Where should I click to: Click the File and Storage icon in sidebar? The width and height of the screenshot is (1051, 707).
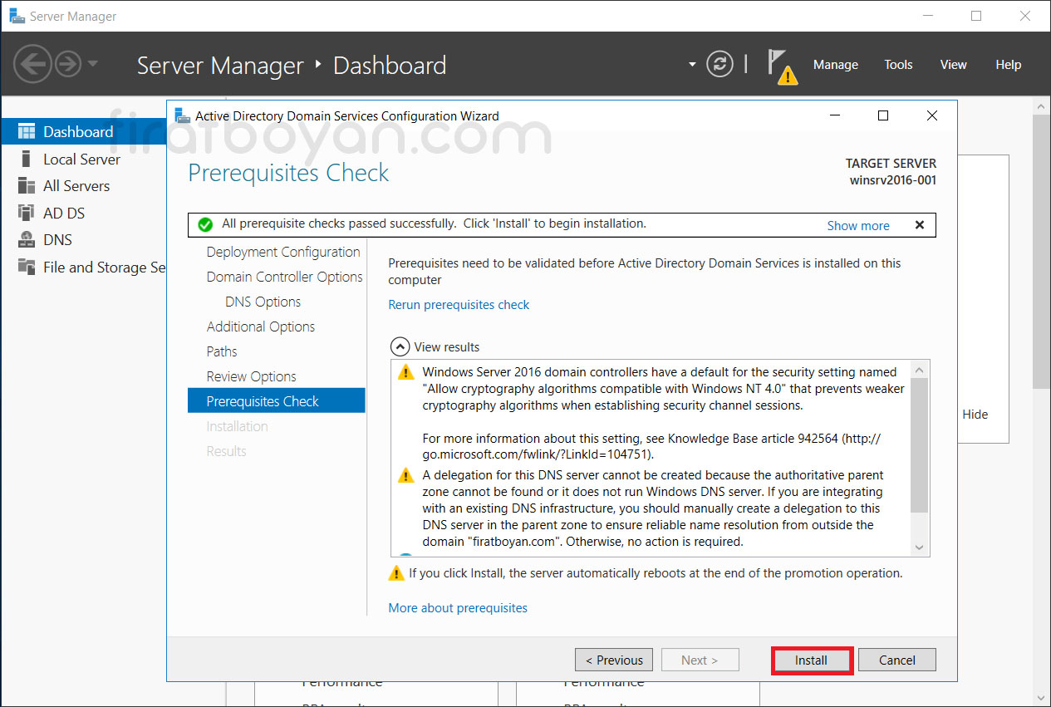click(x=27, y=267)
